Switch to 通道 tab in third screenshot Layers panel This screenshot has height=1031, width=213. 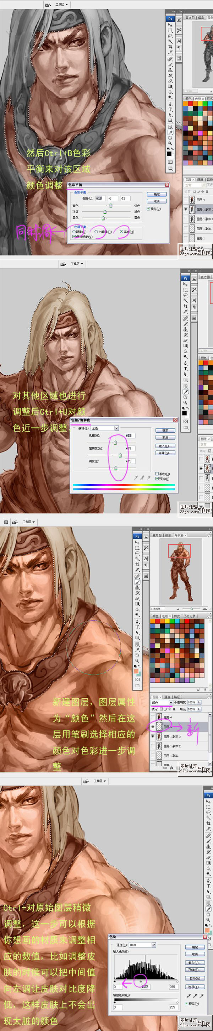tap(167, 697)
